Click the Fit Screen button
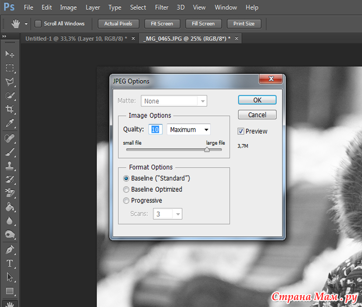 [162, 24]
